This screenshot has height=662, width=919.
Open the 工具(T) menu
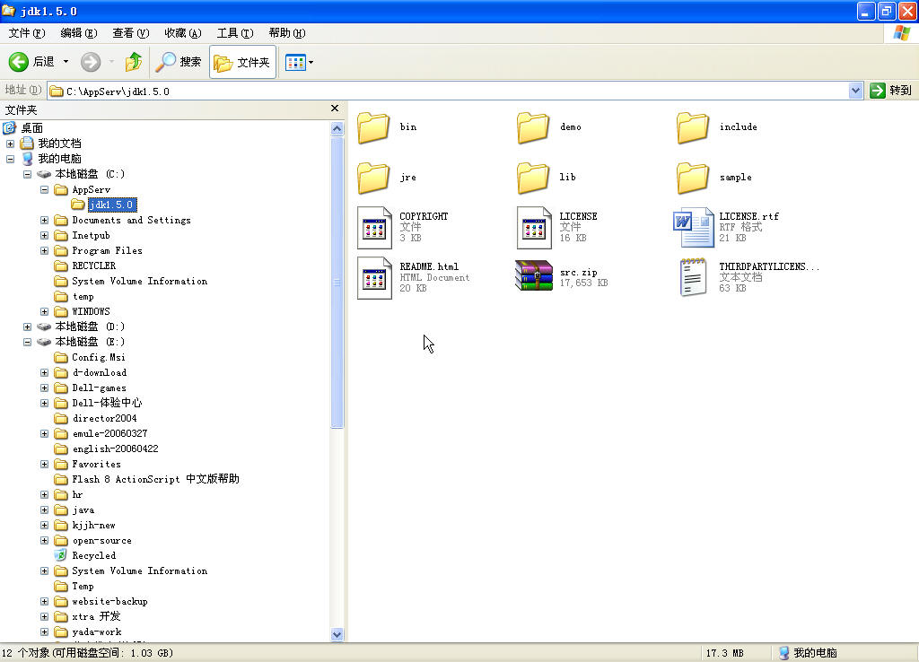pyautogui.click(x=235, y=33)
